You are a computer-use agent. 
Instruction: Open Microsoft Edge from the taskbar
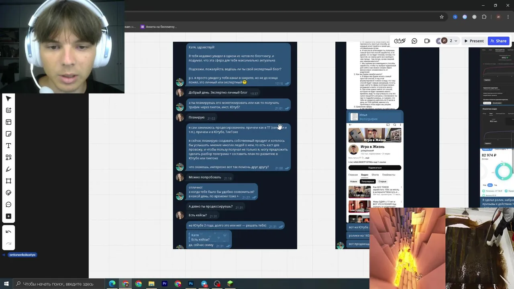tap(112, 284)
